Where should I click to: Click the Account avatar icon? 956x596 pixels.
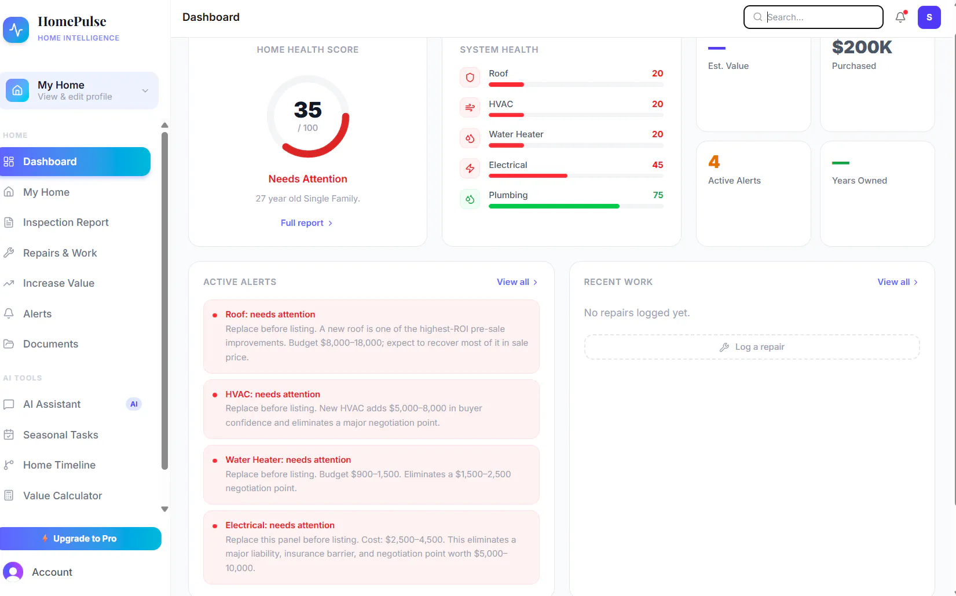click(13, 572)
